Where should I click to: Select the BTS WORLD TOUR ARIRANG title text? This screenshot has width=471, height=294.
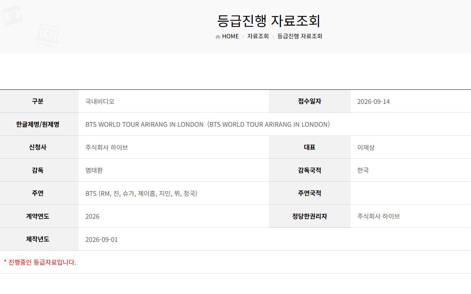[208, 124]
